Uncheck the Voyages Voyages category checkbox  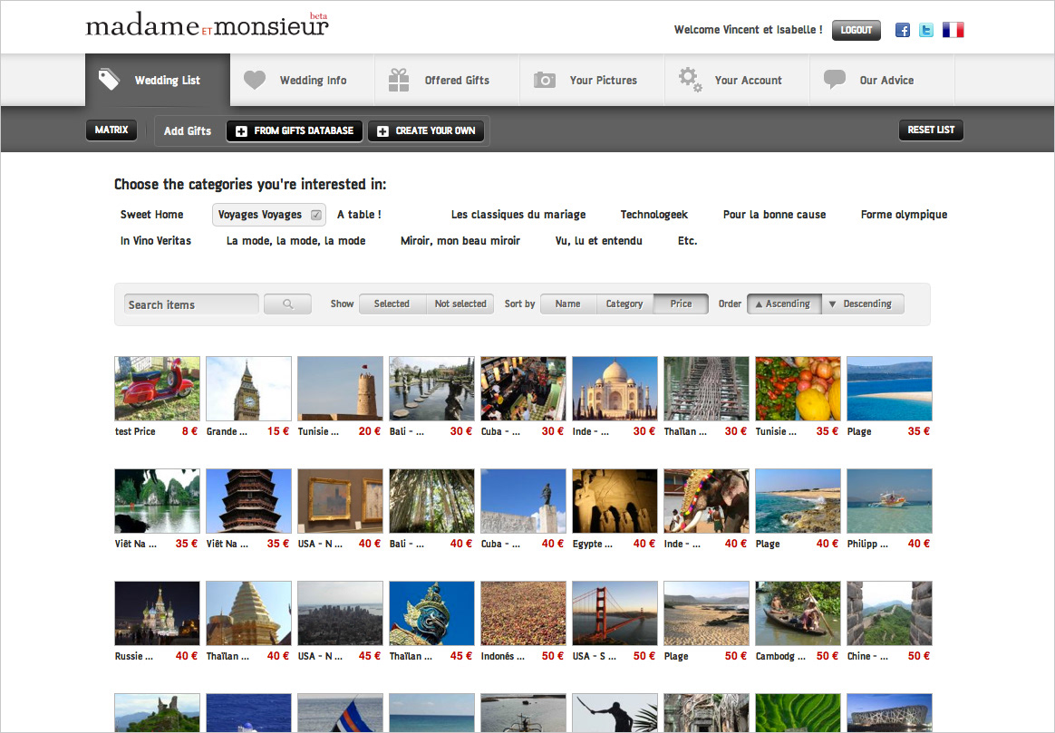[315, 215]
